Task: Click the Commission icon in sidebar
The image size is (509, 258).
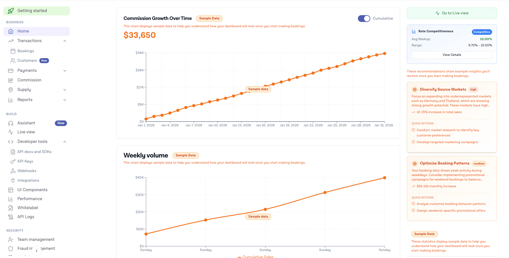Action: click(11, 80)
